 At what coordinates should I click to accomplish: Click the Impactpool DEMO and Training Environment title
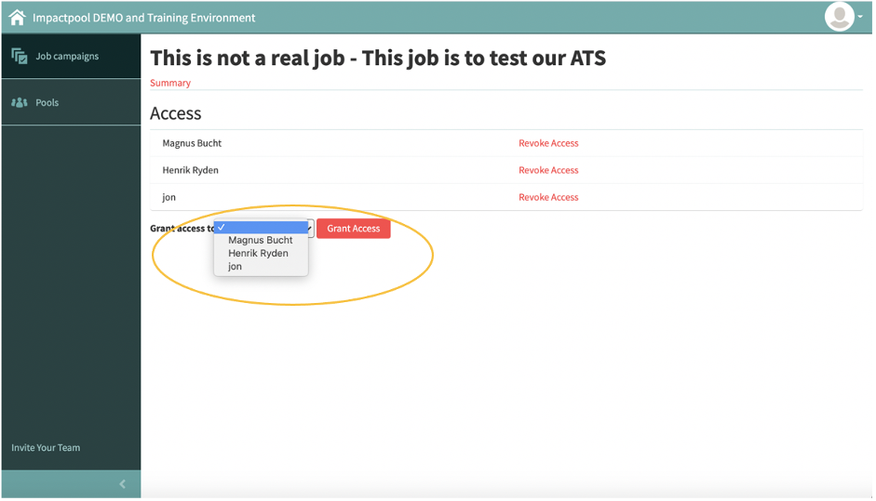[x=143, y=18]
